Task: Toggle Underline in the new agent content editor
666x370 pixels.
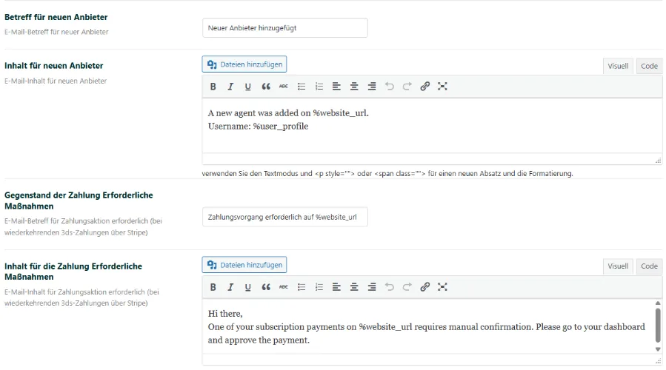Action: [x=247, y=87]
